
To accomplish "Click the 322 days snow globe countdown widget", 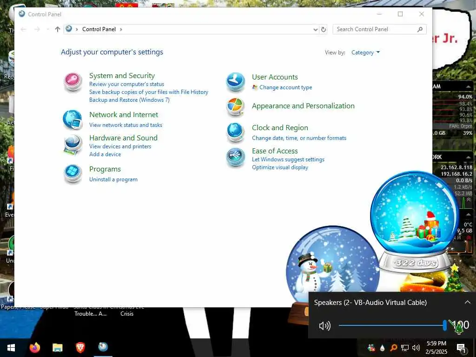I will (x=415, y=222).
